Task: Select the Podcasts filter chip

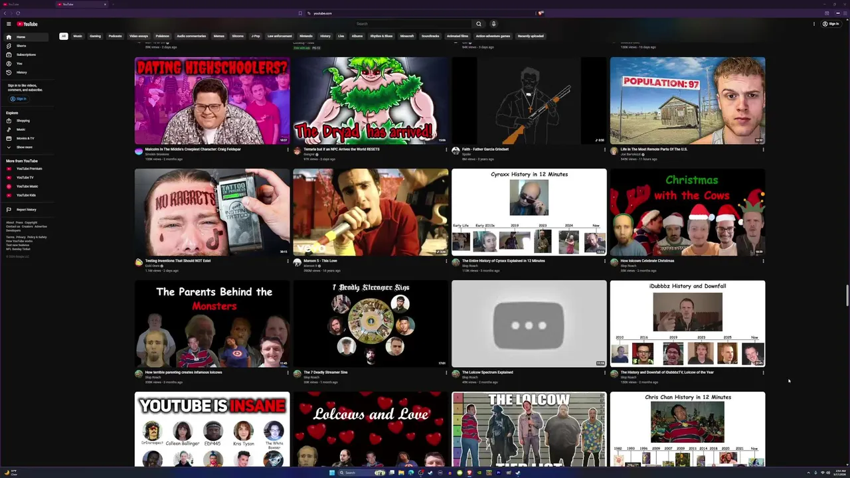Action: tap(116, 36)
